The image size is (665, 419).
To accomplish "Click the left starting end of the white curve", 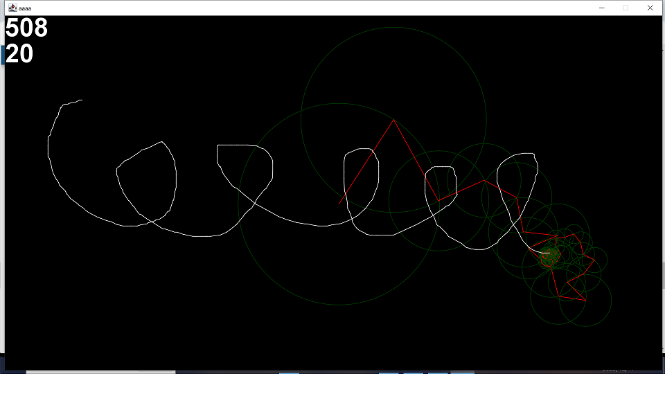I will coord(82,100).
